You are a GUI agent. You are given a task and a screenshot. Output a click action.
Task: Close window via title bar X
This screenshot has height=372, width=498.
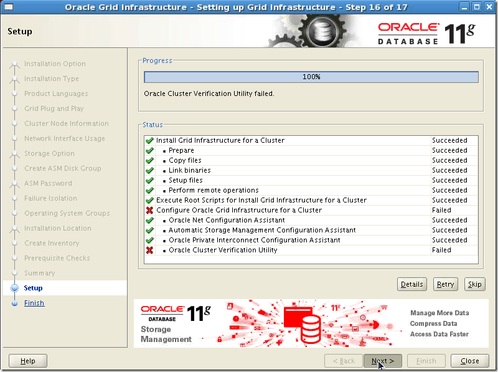pyautogui.click(x=489, y=7)
